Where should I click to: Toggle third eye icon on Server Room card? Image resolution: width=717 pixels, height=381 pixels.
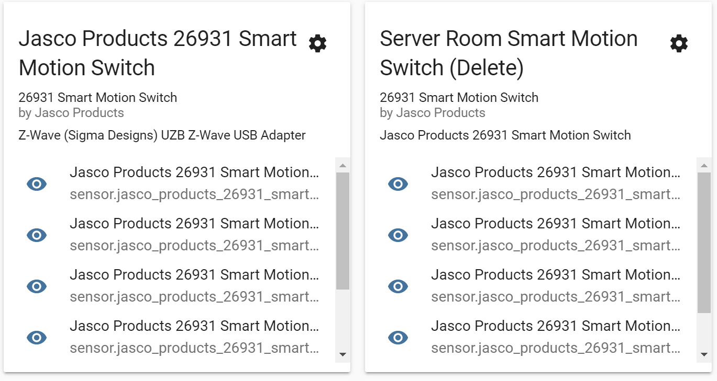point(398,286)
